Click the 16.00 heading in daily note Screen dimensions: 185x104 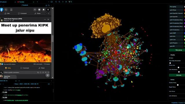5,98
